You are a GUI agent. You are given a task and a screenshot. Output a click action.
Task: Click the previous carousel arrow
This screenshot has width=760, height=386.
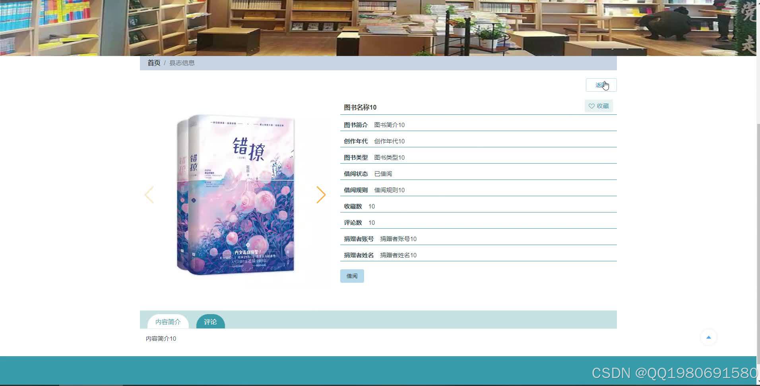pos(149,195)
